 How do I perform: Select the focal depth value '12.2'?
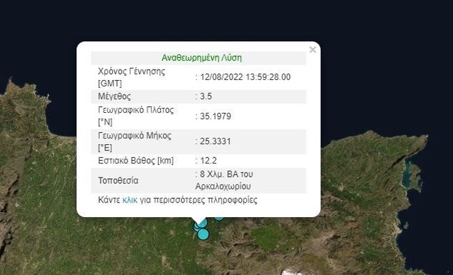click(x=208, y=160)
